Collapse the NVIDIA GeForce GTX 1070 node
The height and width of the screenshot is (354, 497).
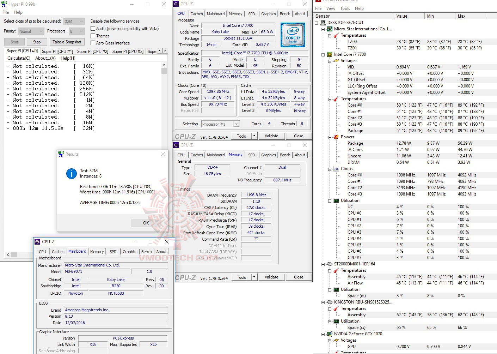[x=323, y=334]
